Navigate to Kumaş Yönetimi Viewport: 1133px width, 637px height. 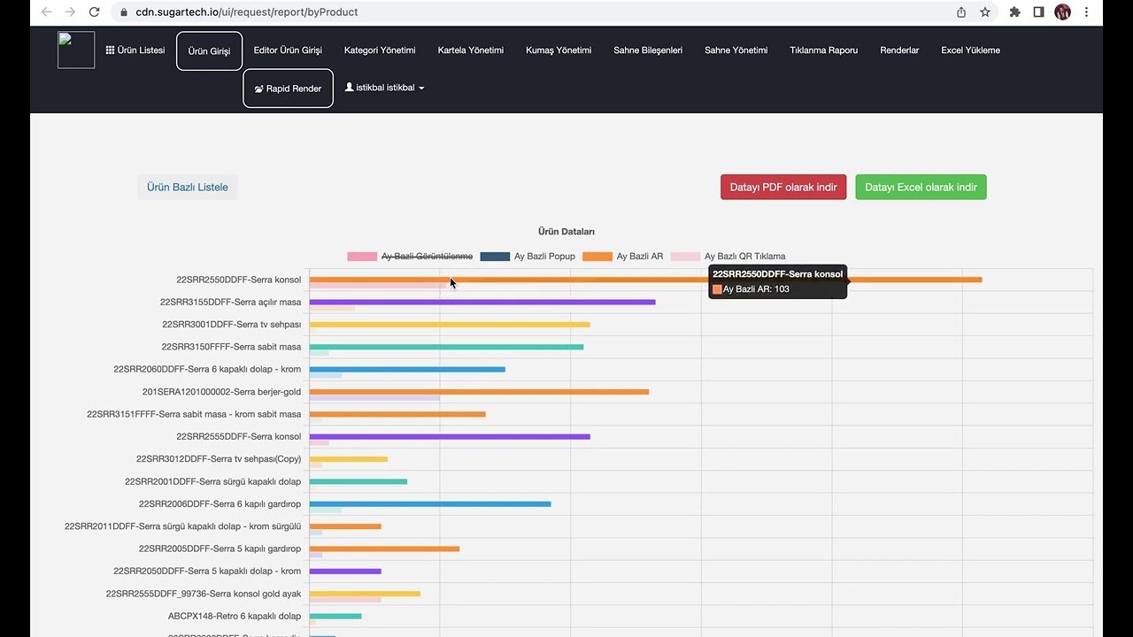tap(559, 50)
